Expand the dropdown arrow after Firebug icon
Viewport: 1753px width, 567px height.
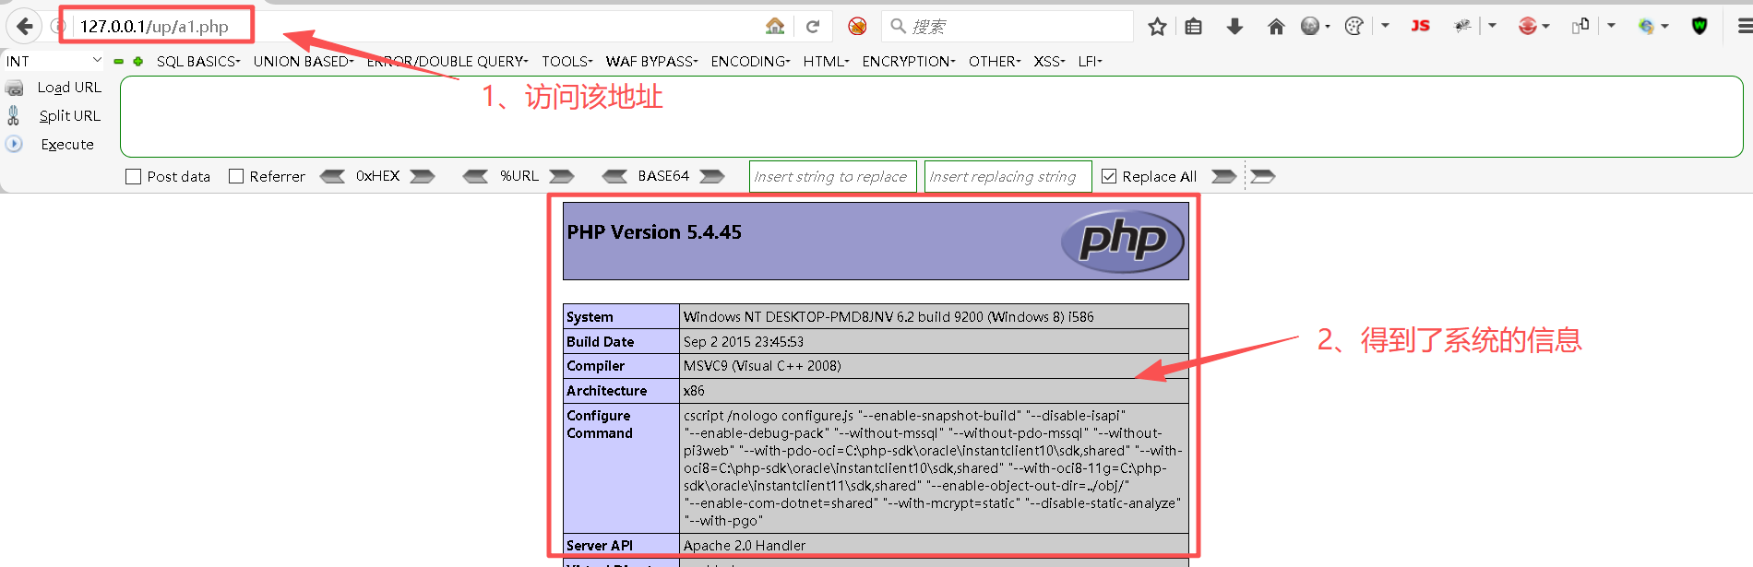(x=1492, y=26)
